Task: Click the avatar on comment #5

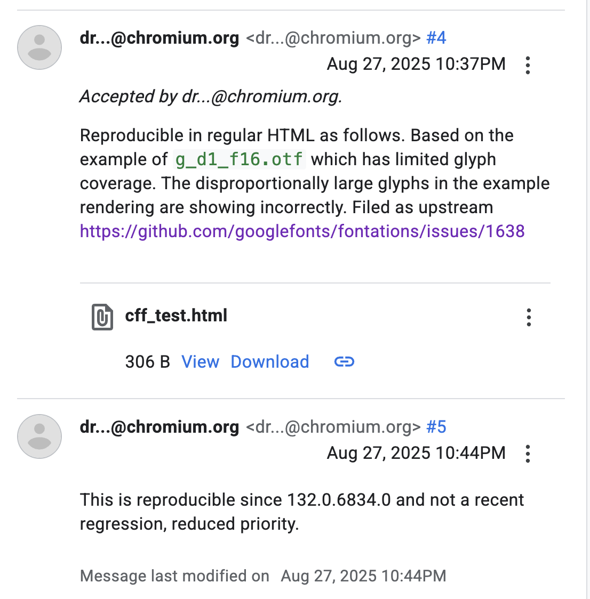Action: pyautogui.click(x=39, y=436)
